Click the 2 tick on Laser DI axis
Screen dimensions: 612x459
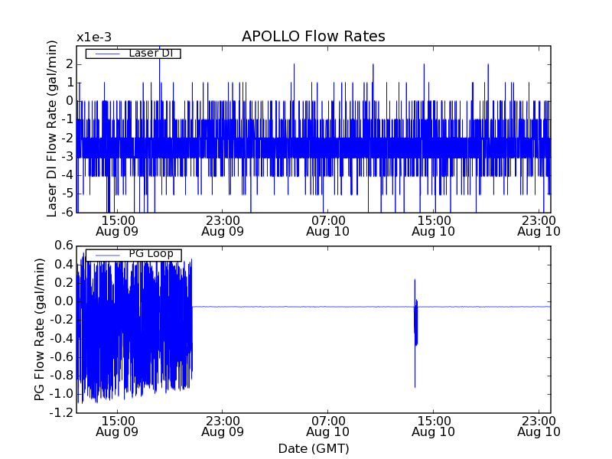pyautogui.click(x=69, y=63)
